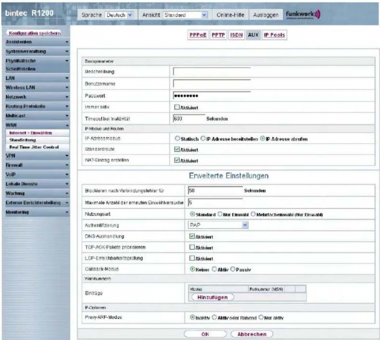Image resolution: width=380 pixels, height=340 pixels.
Task: Select the AUX tab
Action: (x=253, y=35)
